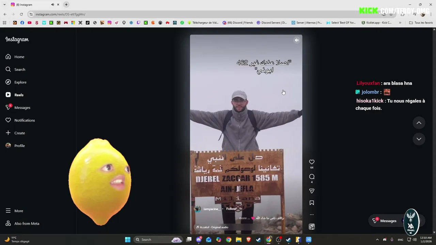The height and width of the screenshot is (245, 436).
Task: Open Instagram Home from the sidebar
Action: (x=15, y=57)
